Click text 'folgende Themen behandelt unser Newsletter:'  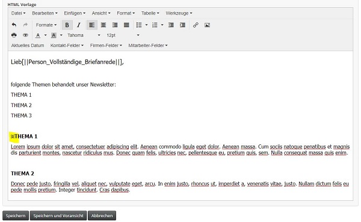(x=63, y=84)
